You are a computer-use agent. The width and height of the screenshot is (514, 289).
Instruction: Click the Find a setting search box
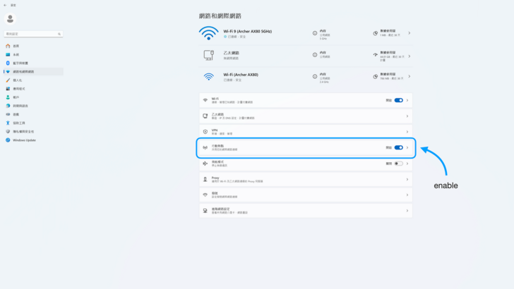(x=33, y=33)
